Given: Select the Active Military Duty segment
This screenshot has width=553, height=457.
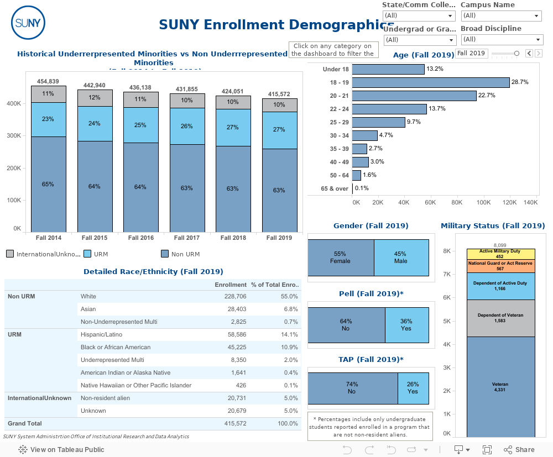Looking at the screenshot, I should pos(501,254).
